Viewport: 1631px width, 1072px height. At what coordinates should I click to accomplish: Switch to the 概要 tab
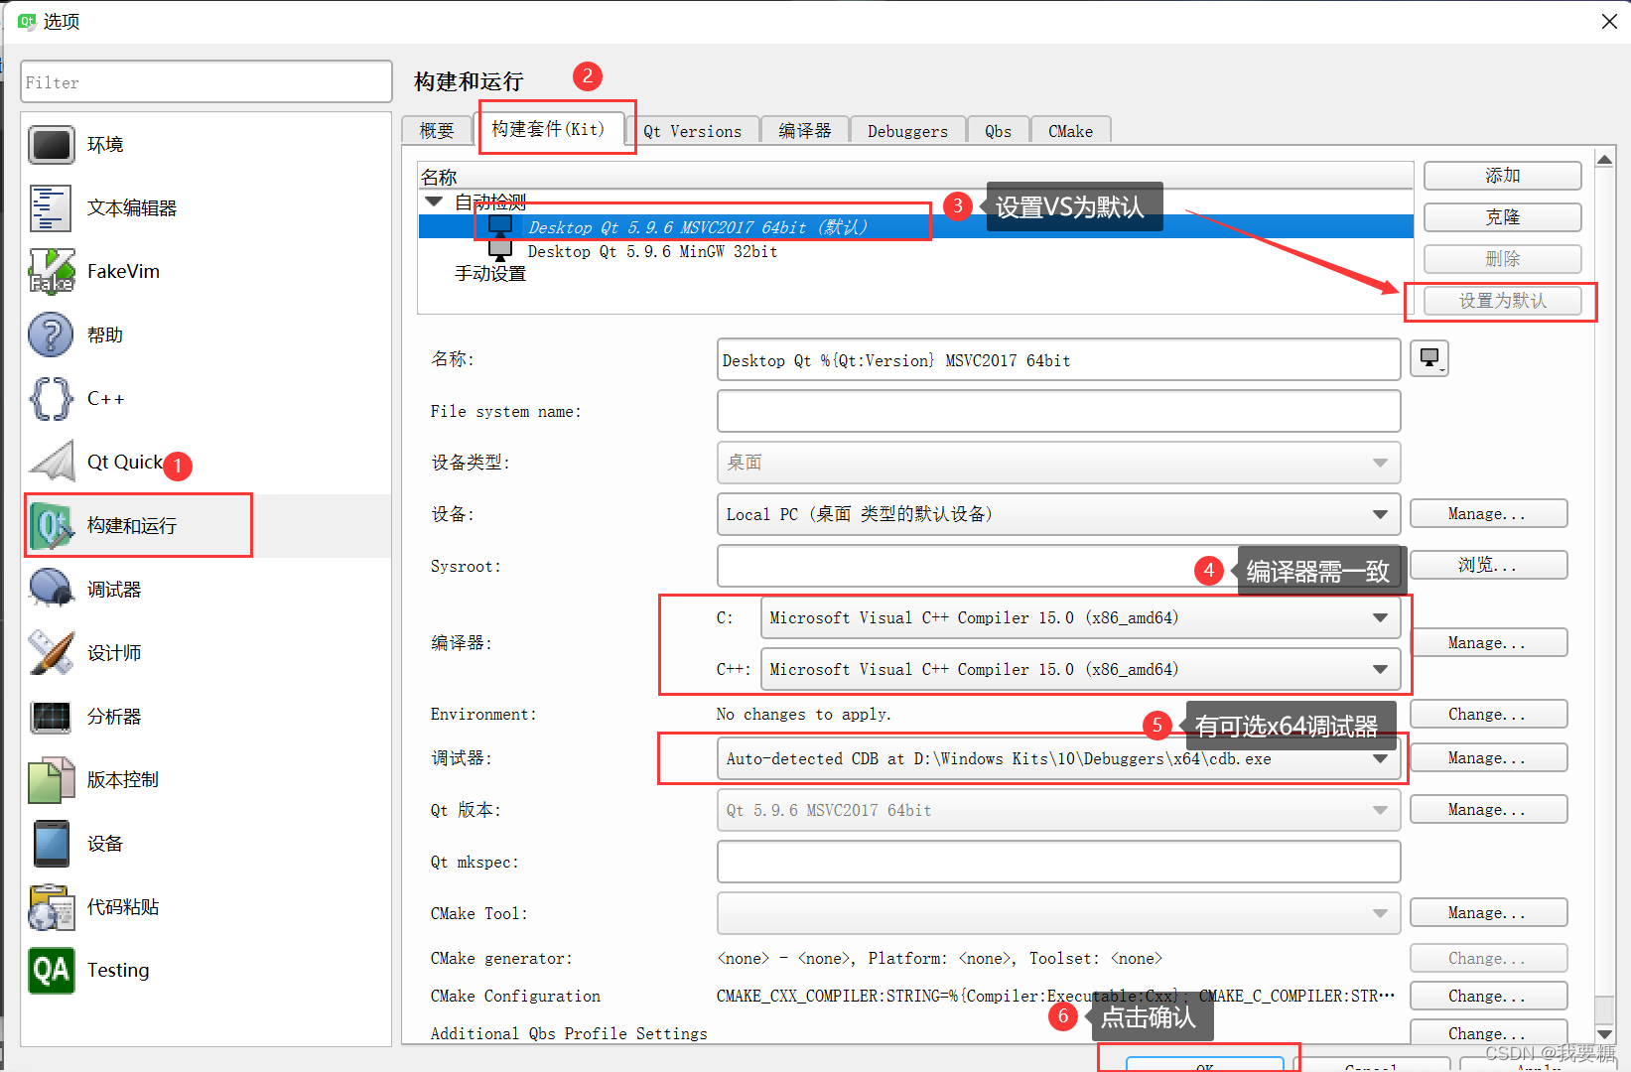(x=437, y=131)
